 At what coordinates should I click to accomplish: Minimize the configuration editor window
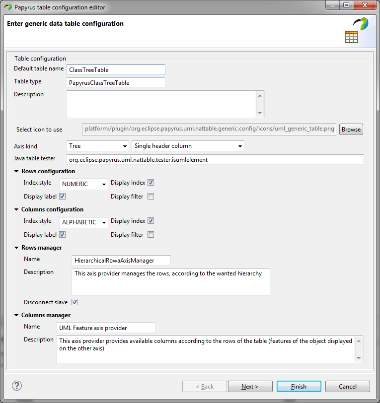click(x=333, y=5)
